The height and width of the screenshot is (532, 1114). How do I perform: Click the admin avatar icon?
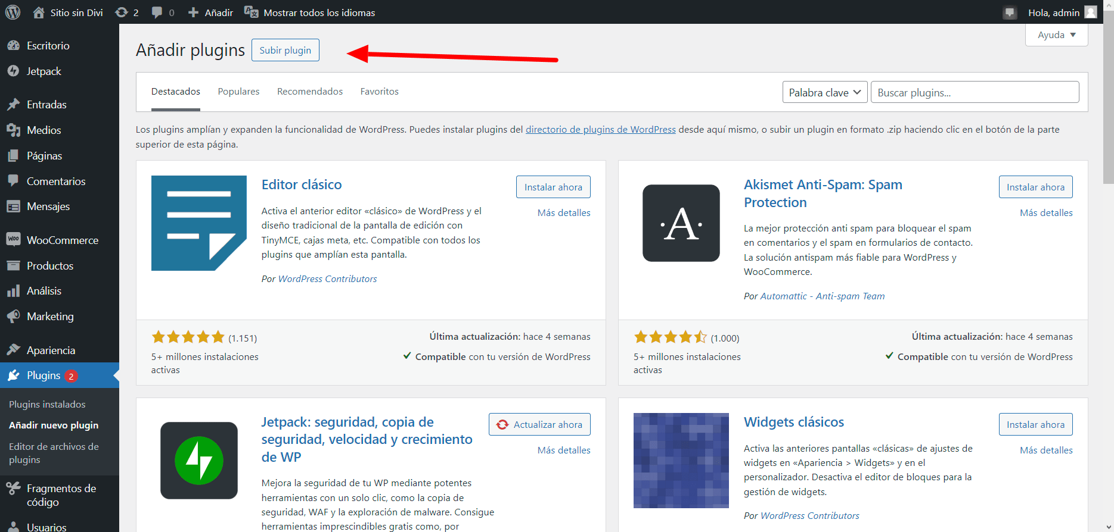(x=1091, y=12)
